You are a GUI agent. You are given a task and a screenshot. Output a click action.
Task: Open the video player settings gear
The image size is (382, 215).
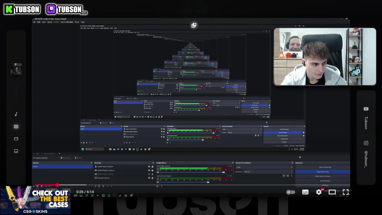point(319,192)
